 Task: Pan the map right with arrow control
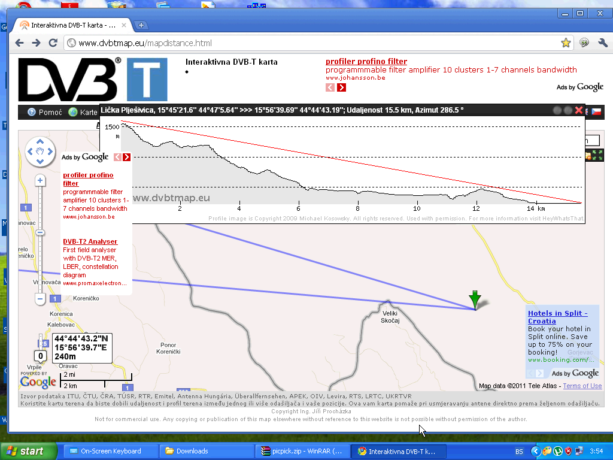pos(50,152)
